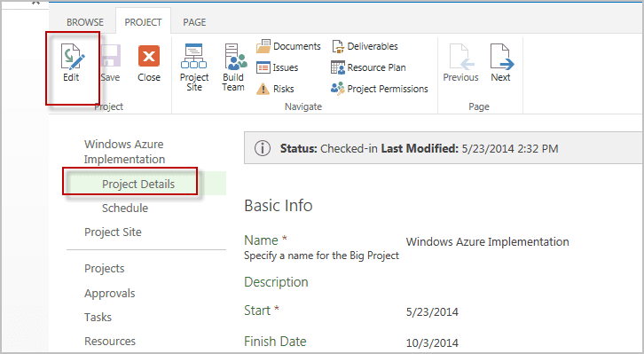Screen dimensions: 644x354
Task: Click the Finish Date value 10/3/2014
Action: point(432,342)
